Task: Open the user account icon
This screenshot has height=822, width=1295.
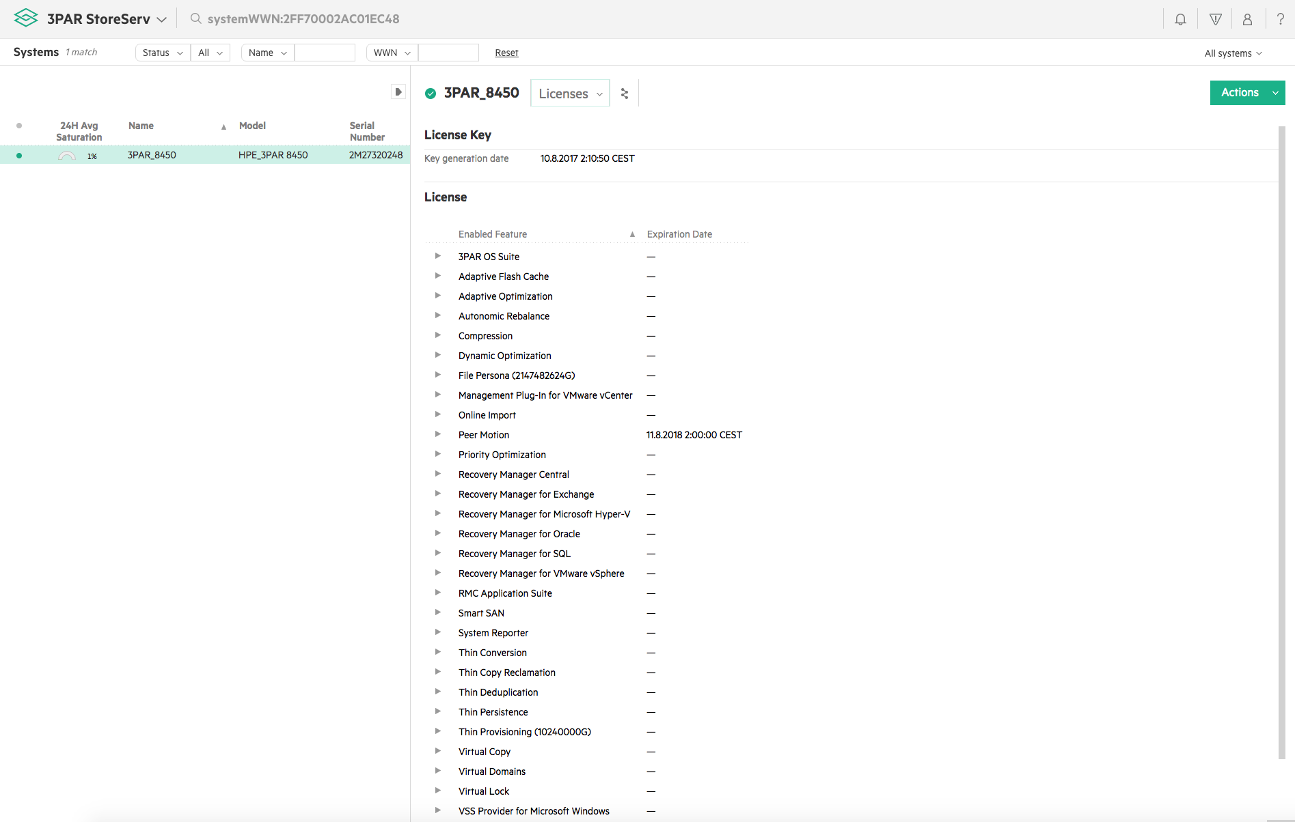Action: [x=1247, y=19]
